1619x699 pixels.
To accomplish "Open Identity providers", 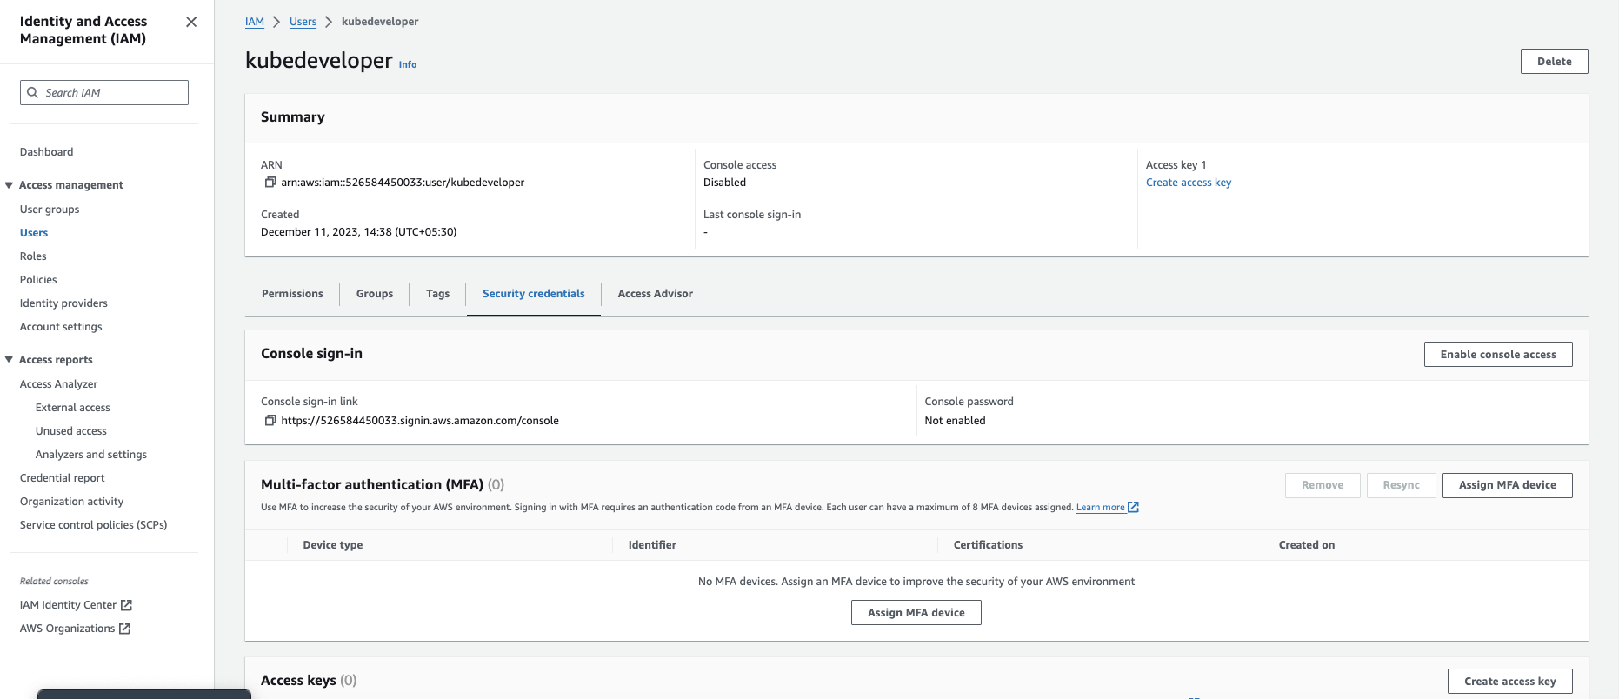I will 63,303.
